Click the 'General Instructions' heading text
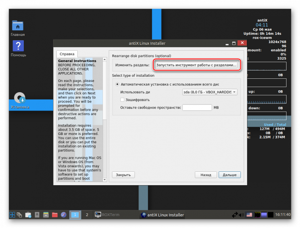This screenshot has width=300, height=228. pos(77,61)
